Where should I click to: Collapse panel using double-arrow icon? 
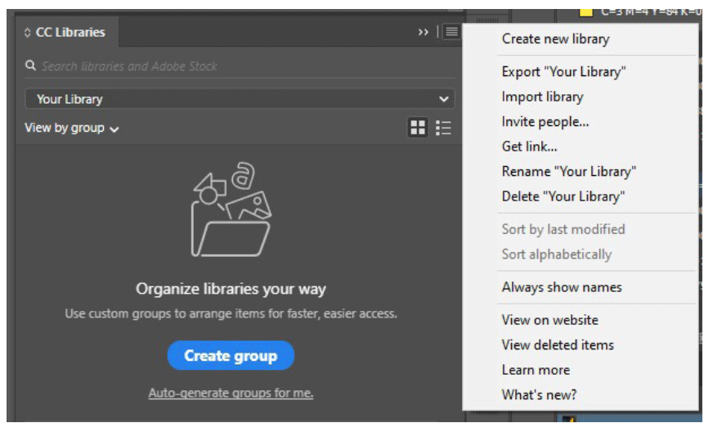tap(424, 33)
